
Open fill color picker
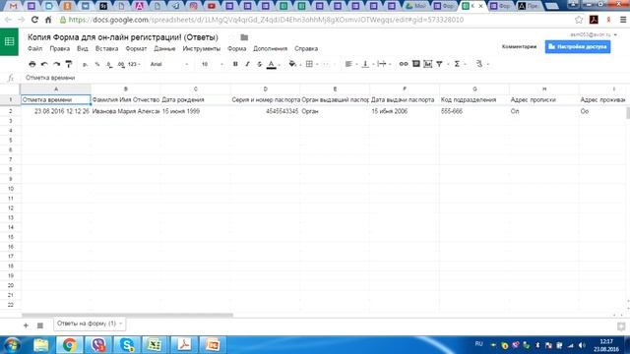pos(292,64)
